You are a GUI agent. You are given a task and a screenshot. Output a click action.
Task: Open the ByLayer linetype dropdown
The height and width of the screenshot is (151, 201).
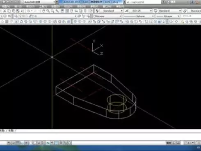tap(139, 16)
